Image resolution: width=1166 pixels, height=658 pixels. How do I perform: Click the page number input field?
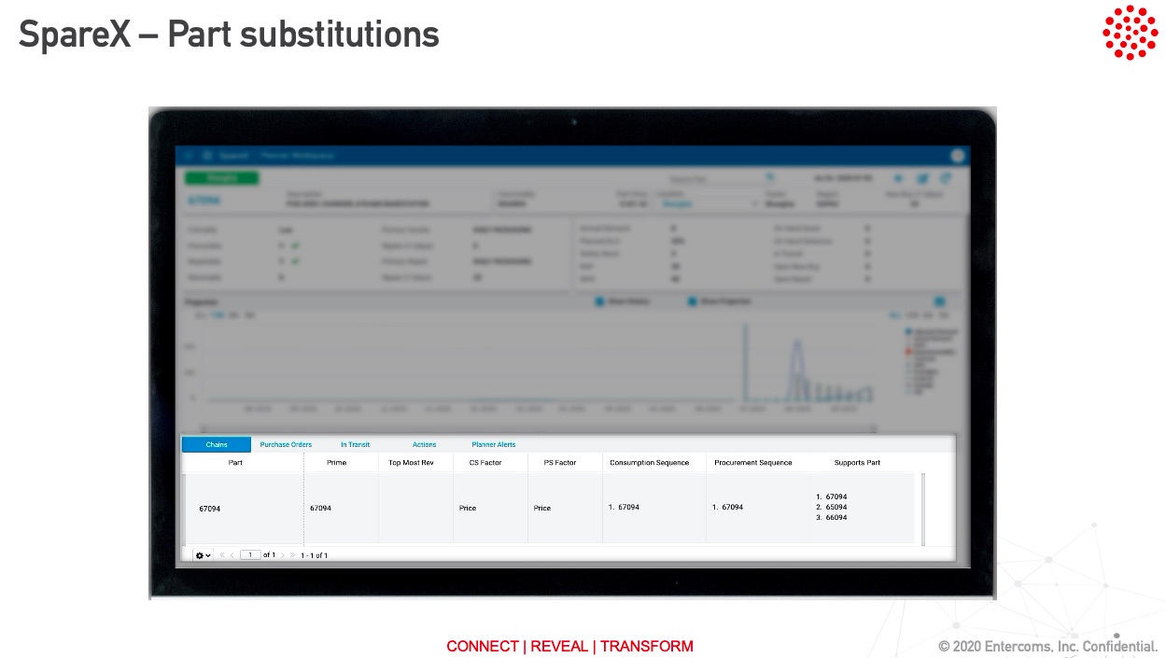pos(249,555)
